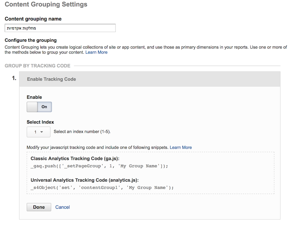This screenshot has height=225, width=292.
Task: Click Classic Analytics Tracking Code heading
Action: (x=75, y=158)
